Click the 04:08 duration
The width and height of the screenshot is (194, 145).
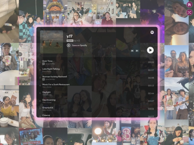151,78
